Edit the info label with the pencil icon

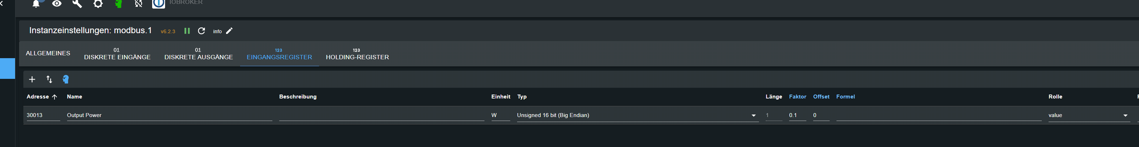229,31
